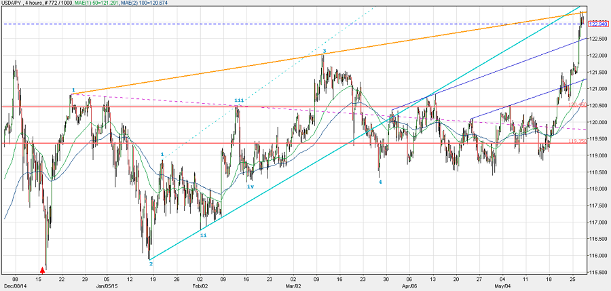
Task: Select the red '120.450' level label
Action: [x=577, y=104]
